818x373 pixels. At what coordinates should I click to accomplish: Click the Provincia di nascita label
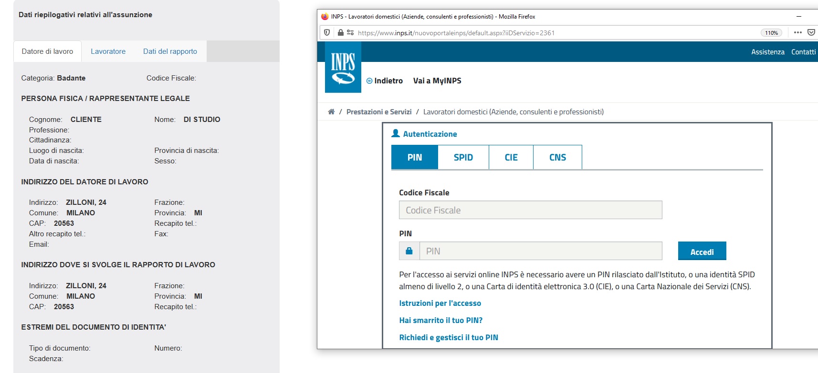[187, 150]
